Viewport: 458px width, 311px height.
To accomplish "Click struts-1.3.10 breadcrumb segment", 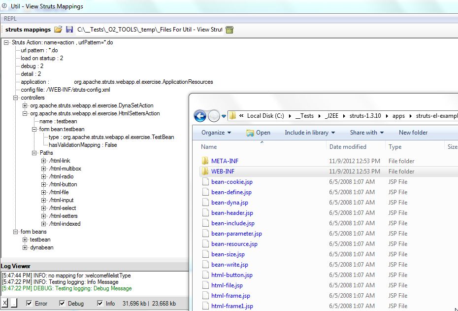I will pyautogui.click(x=365, y=116).
